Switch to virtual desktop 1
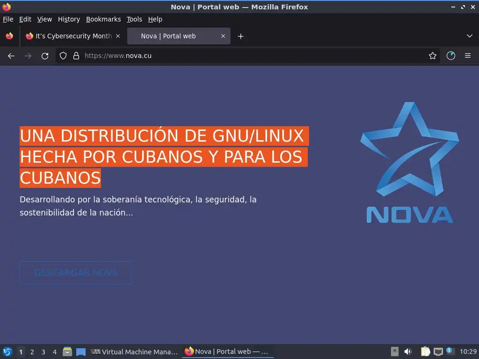Image resolution: width=479 pixels, height=359 pixels. [x=21, y=352]
